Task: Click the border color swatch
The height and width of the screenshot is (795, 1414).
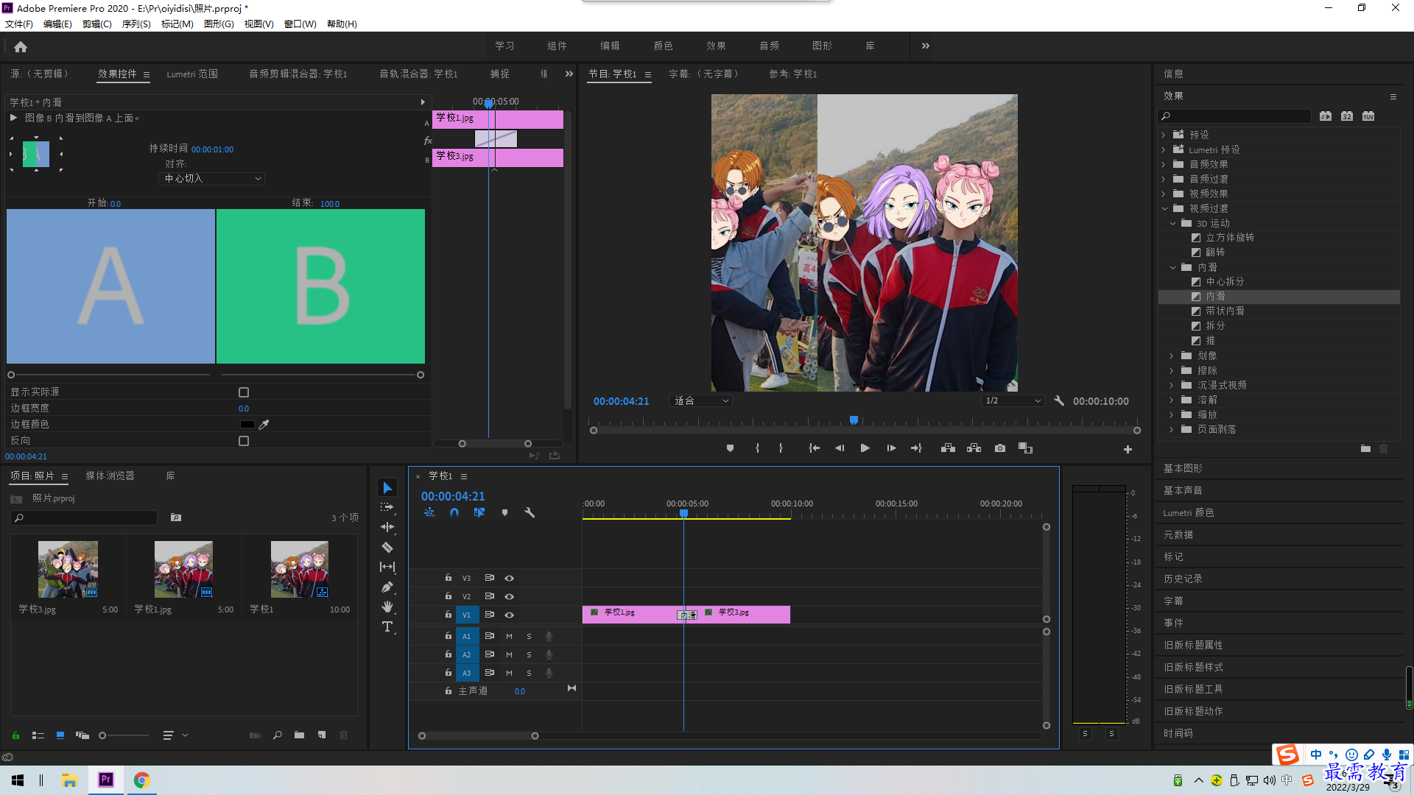Action: (247, 425)
